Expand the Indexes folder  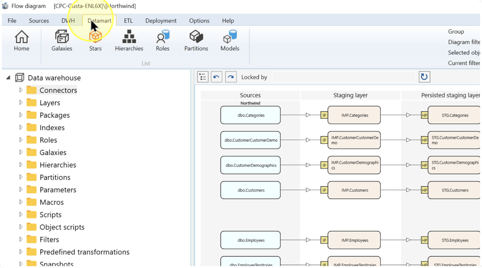20,127
